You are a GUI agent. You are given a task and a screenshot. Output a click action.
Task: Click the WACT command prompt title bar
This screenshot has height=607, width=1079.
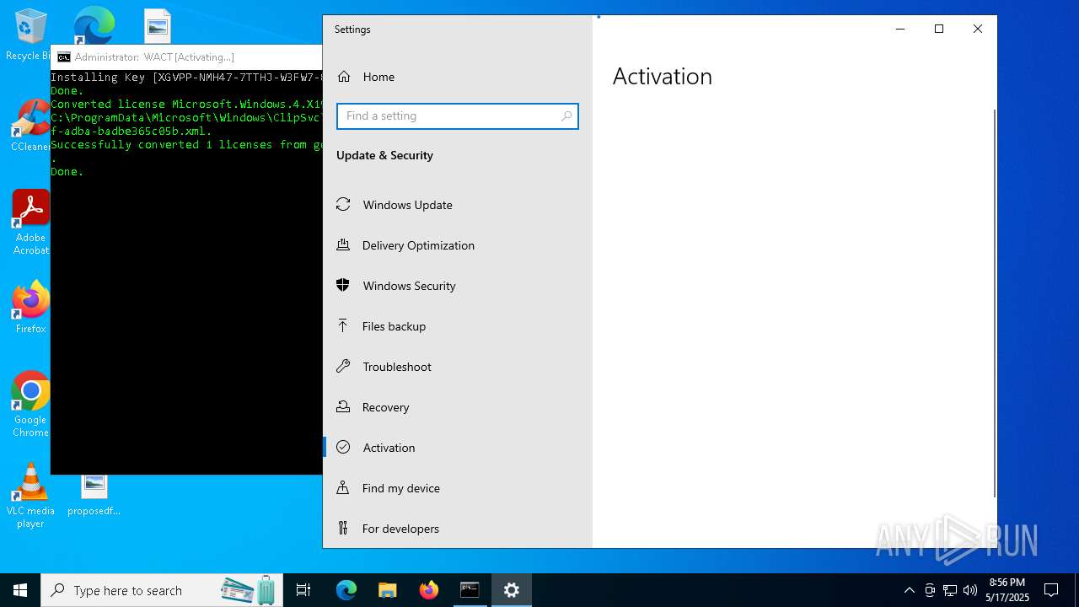point(187,57)
